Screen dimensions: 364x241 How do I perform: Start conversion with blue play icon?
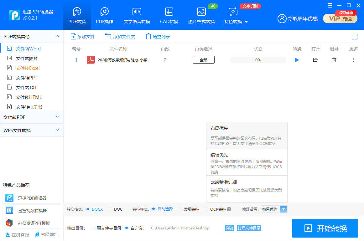[x=297, y=60]
